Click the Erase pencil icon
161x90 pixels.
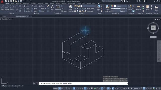coord(48,6)
